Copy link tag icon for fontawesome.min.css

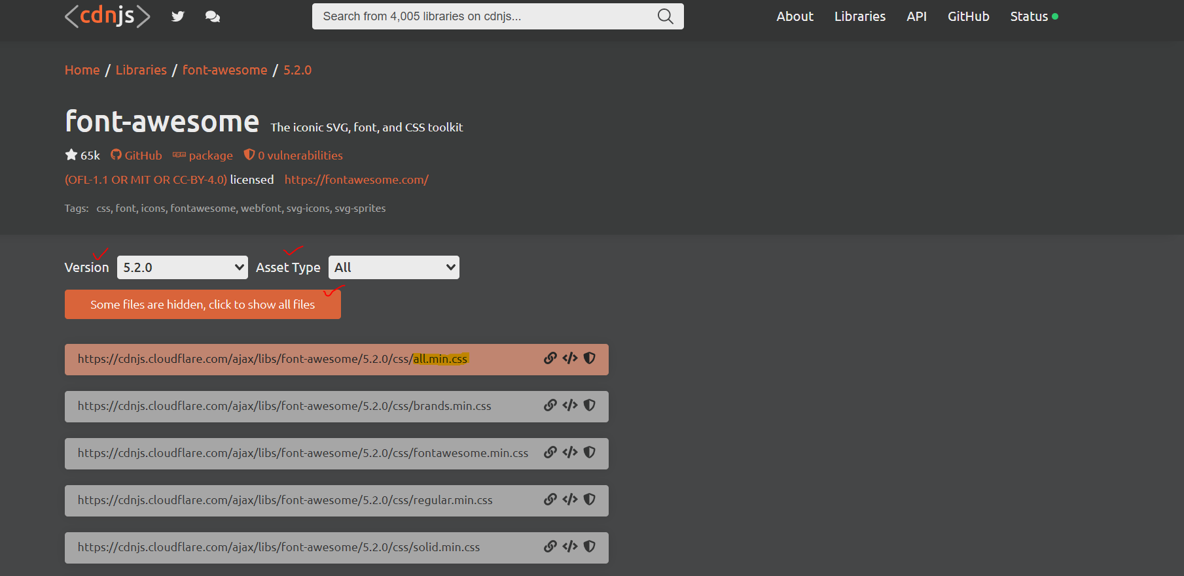tap(570, 452)
